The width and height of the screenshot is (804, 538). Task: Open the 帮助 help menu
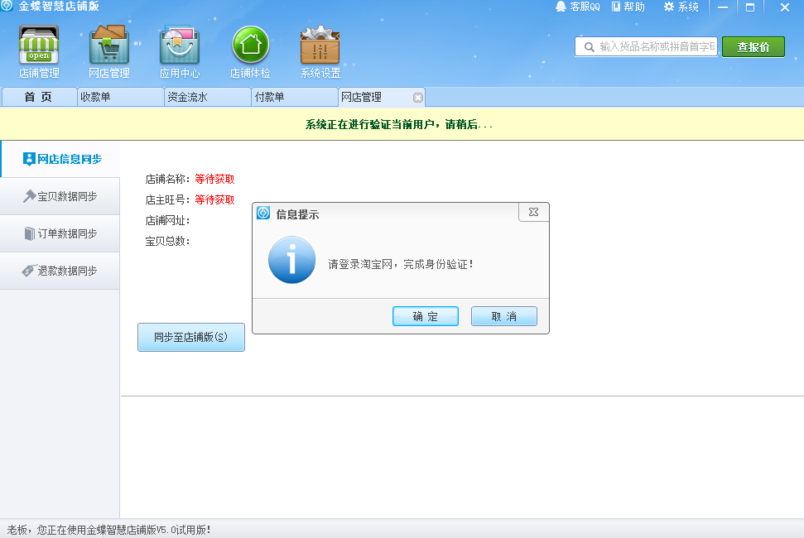[x=628, y=7]
